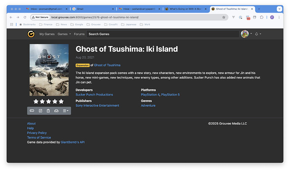290x171 pixels.
Task: Click the Ghost of Tsushima cover art
Action: [x=49, y=70]
